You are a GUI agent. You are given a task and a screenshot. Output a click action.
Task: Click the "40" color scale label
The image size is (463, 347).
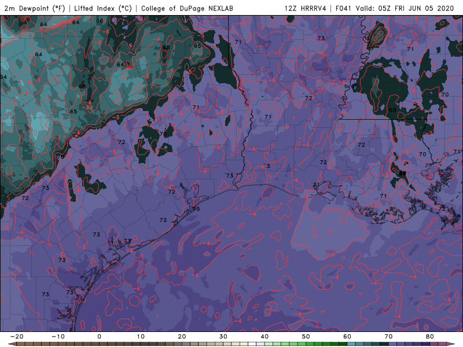[x=264, y=337]
